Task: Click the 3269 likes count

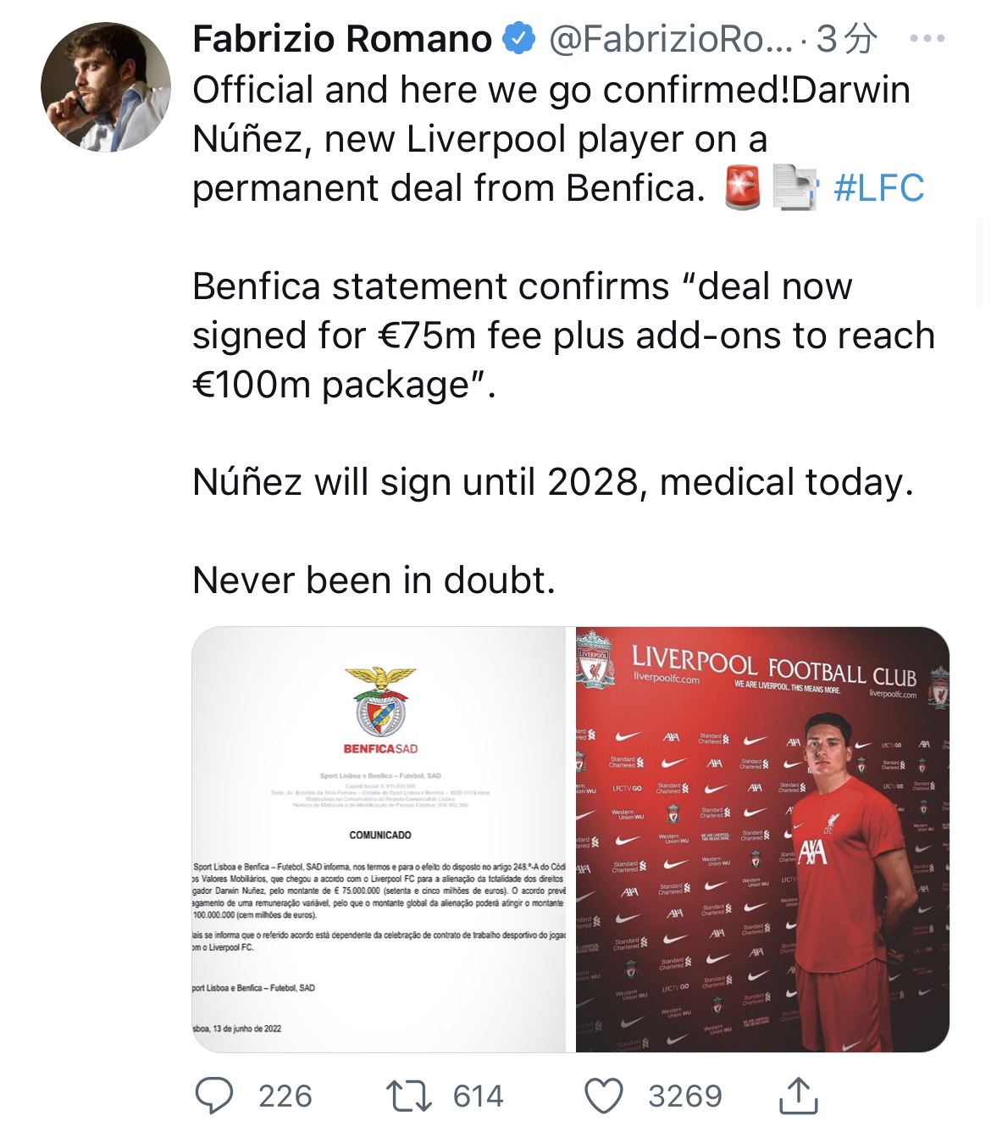Action: pos(685,1096)
